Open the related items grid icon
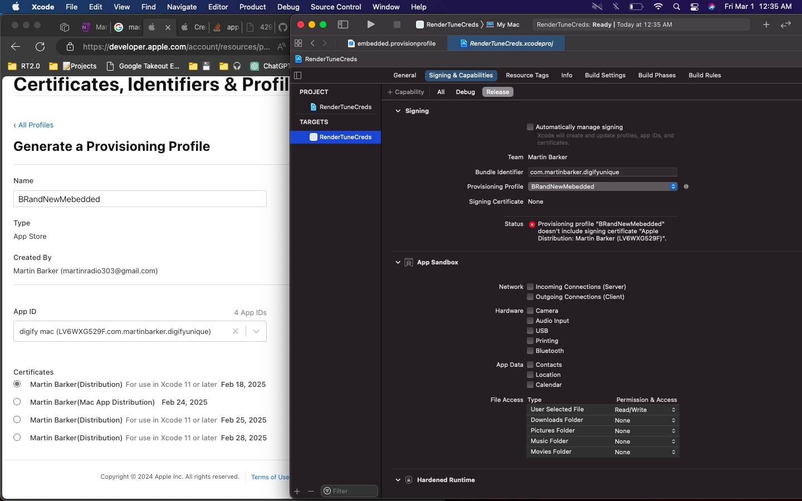Screen dimensions: 802x501 (x=299, y=43)
